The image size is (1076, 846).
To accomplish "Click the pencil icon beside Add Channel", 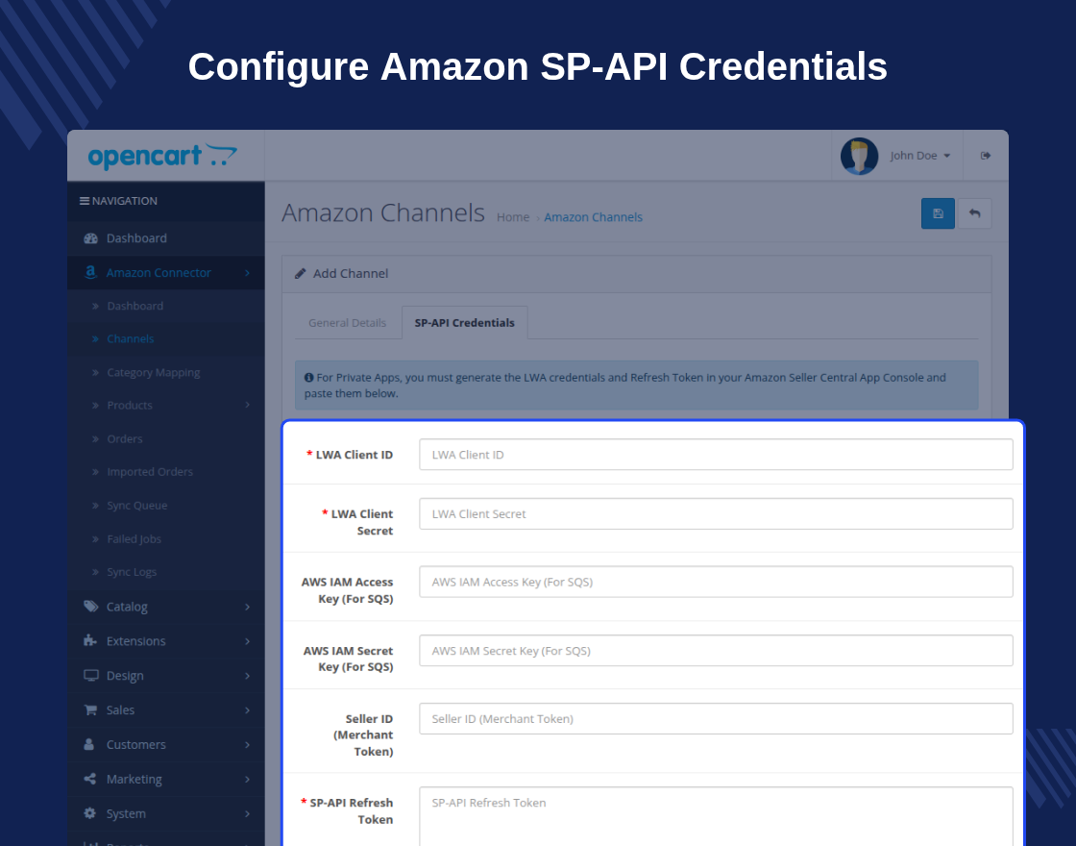I will (x=300, y=274).
